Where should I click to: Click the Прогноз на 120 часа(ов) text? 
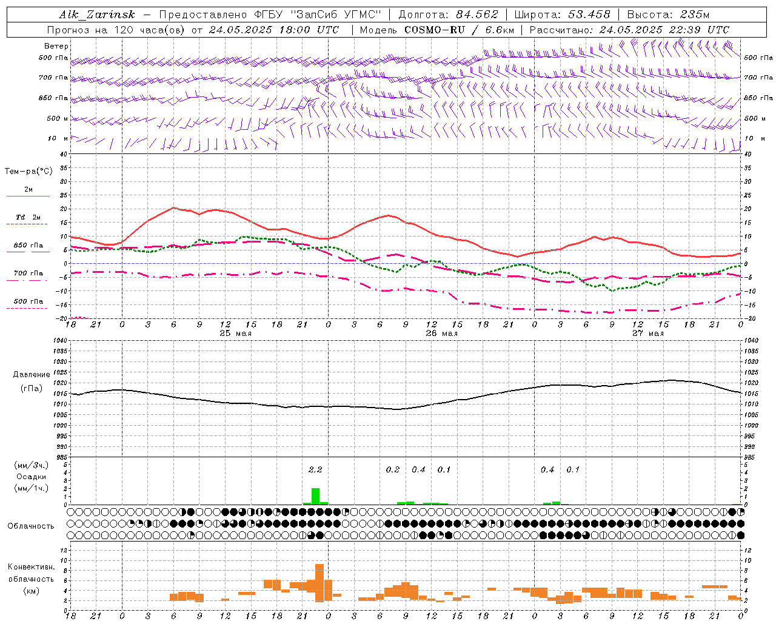click(x=117, y=30)
